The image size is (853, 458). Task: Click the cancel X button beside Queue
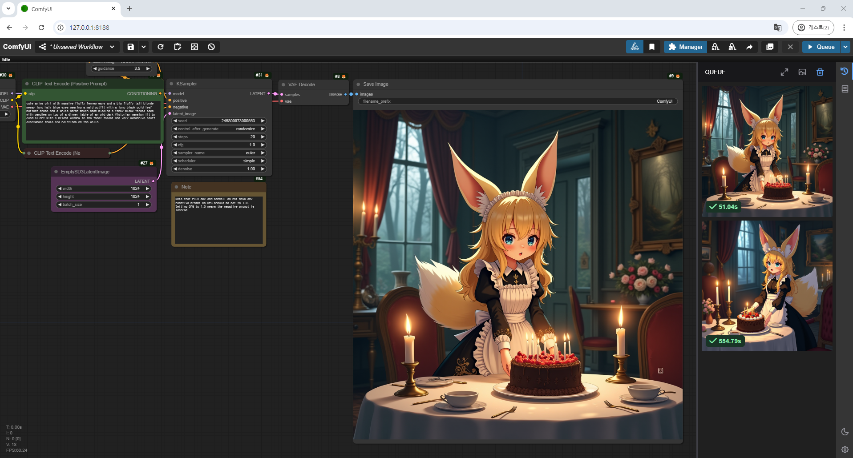click(x=790, y=47)
